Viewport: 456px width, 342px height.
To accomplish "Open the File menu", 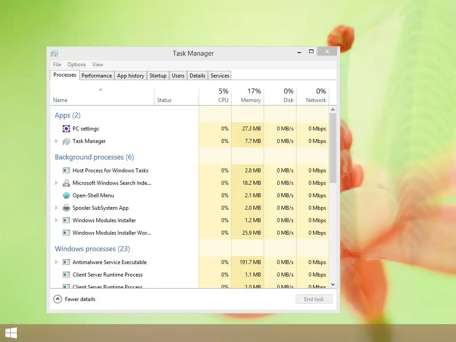I will (x=57, y=65).
